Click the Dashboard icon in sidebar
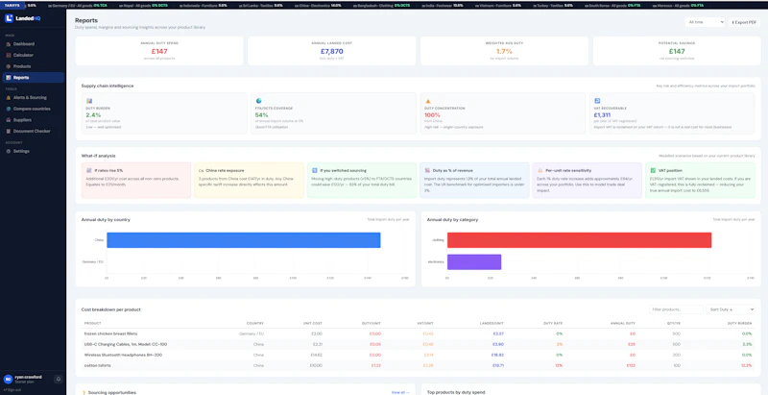Image resolution: width=768 pixels, height=395 pixels. (x=9, y=44)
